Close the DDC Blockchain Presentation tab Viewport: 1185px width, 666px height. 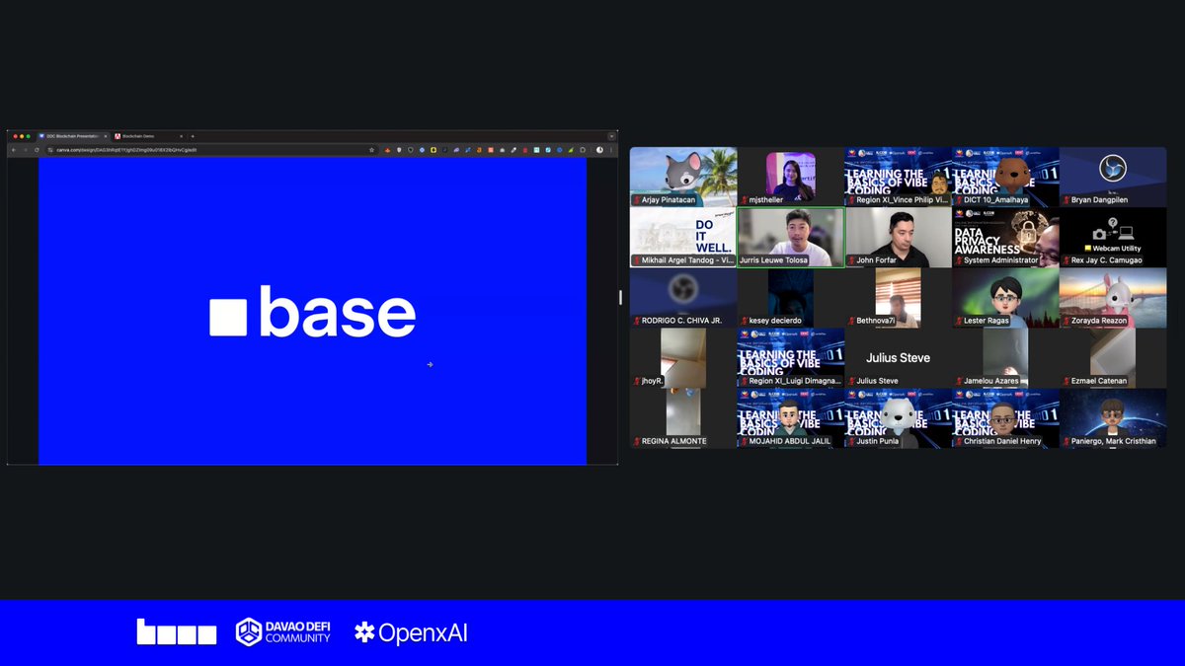[x=105, y=135]
